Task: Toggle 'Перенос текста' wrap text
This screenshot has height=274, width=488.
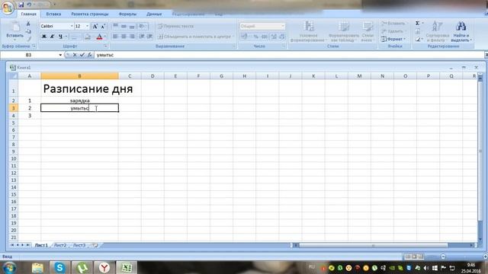Action: [x=176, y=27]
